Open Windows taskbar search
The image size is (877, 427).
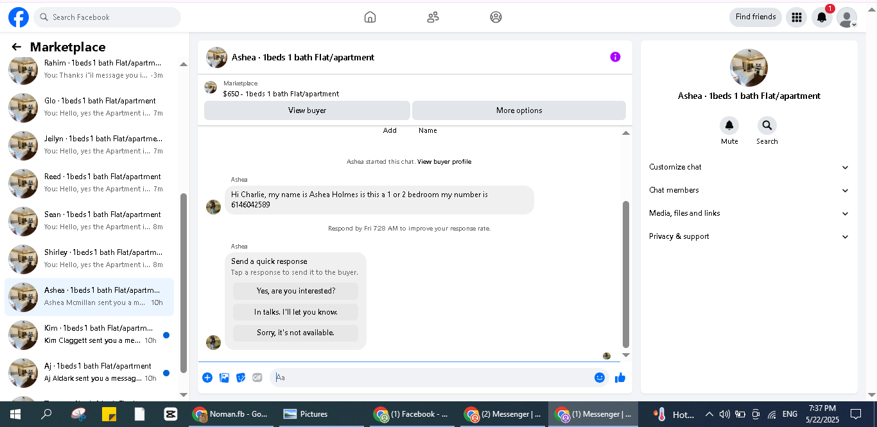click(x=46, y=414)
